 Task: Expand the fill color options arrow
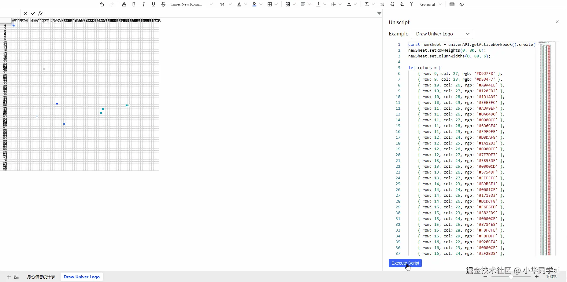(261, 4)
